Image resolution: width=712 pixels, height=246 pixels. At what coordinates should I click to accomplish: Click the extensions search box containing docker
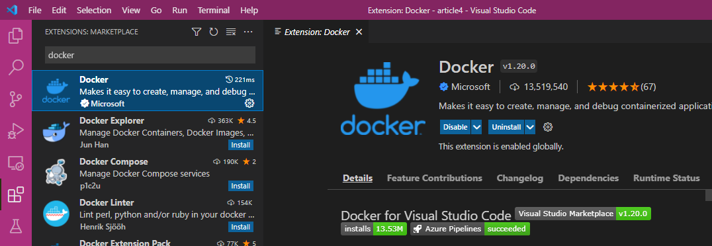[150, 55]
